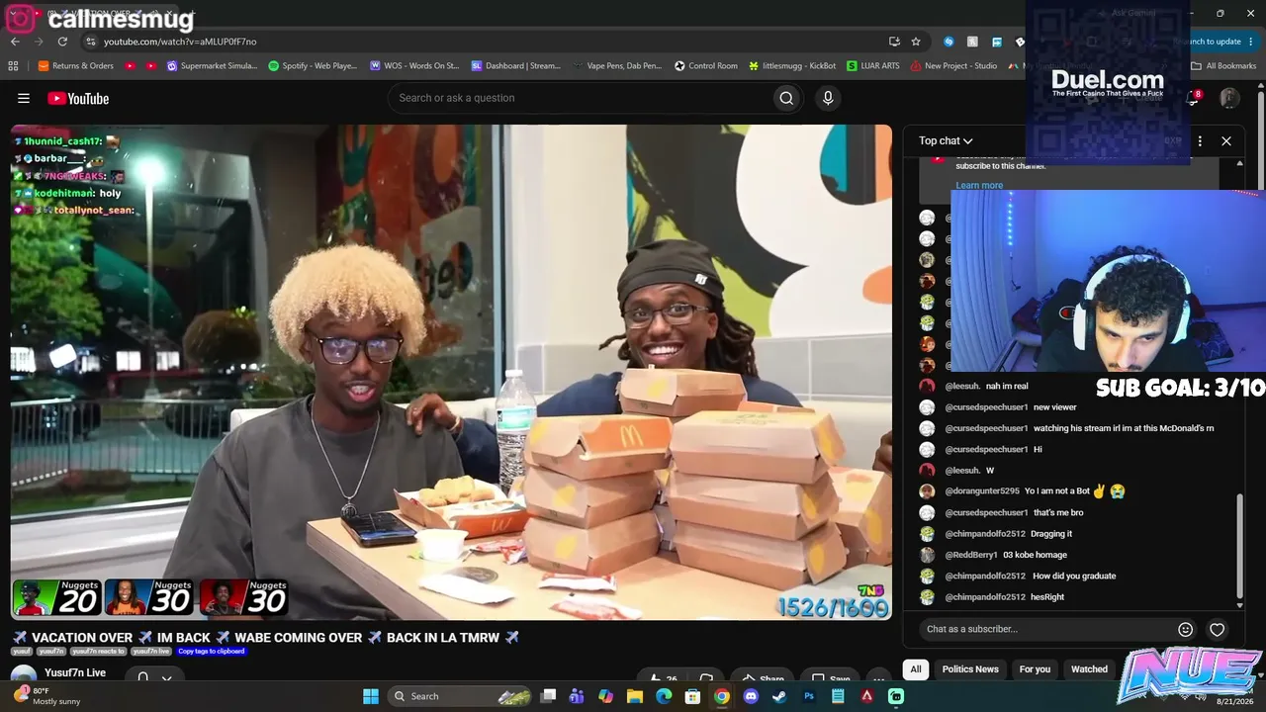Screen dimensions: 1266x712
Task: Open YouTube notifications bell
Action: tap(1192, 98)
